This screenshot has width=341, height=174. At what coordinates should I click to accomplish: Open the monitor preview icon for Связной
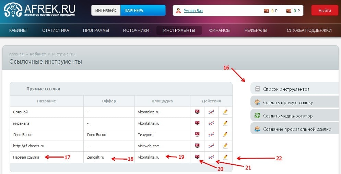(197, 112)
